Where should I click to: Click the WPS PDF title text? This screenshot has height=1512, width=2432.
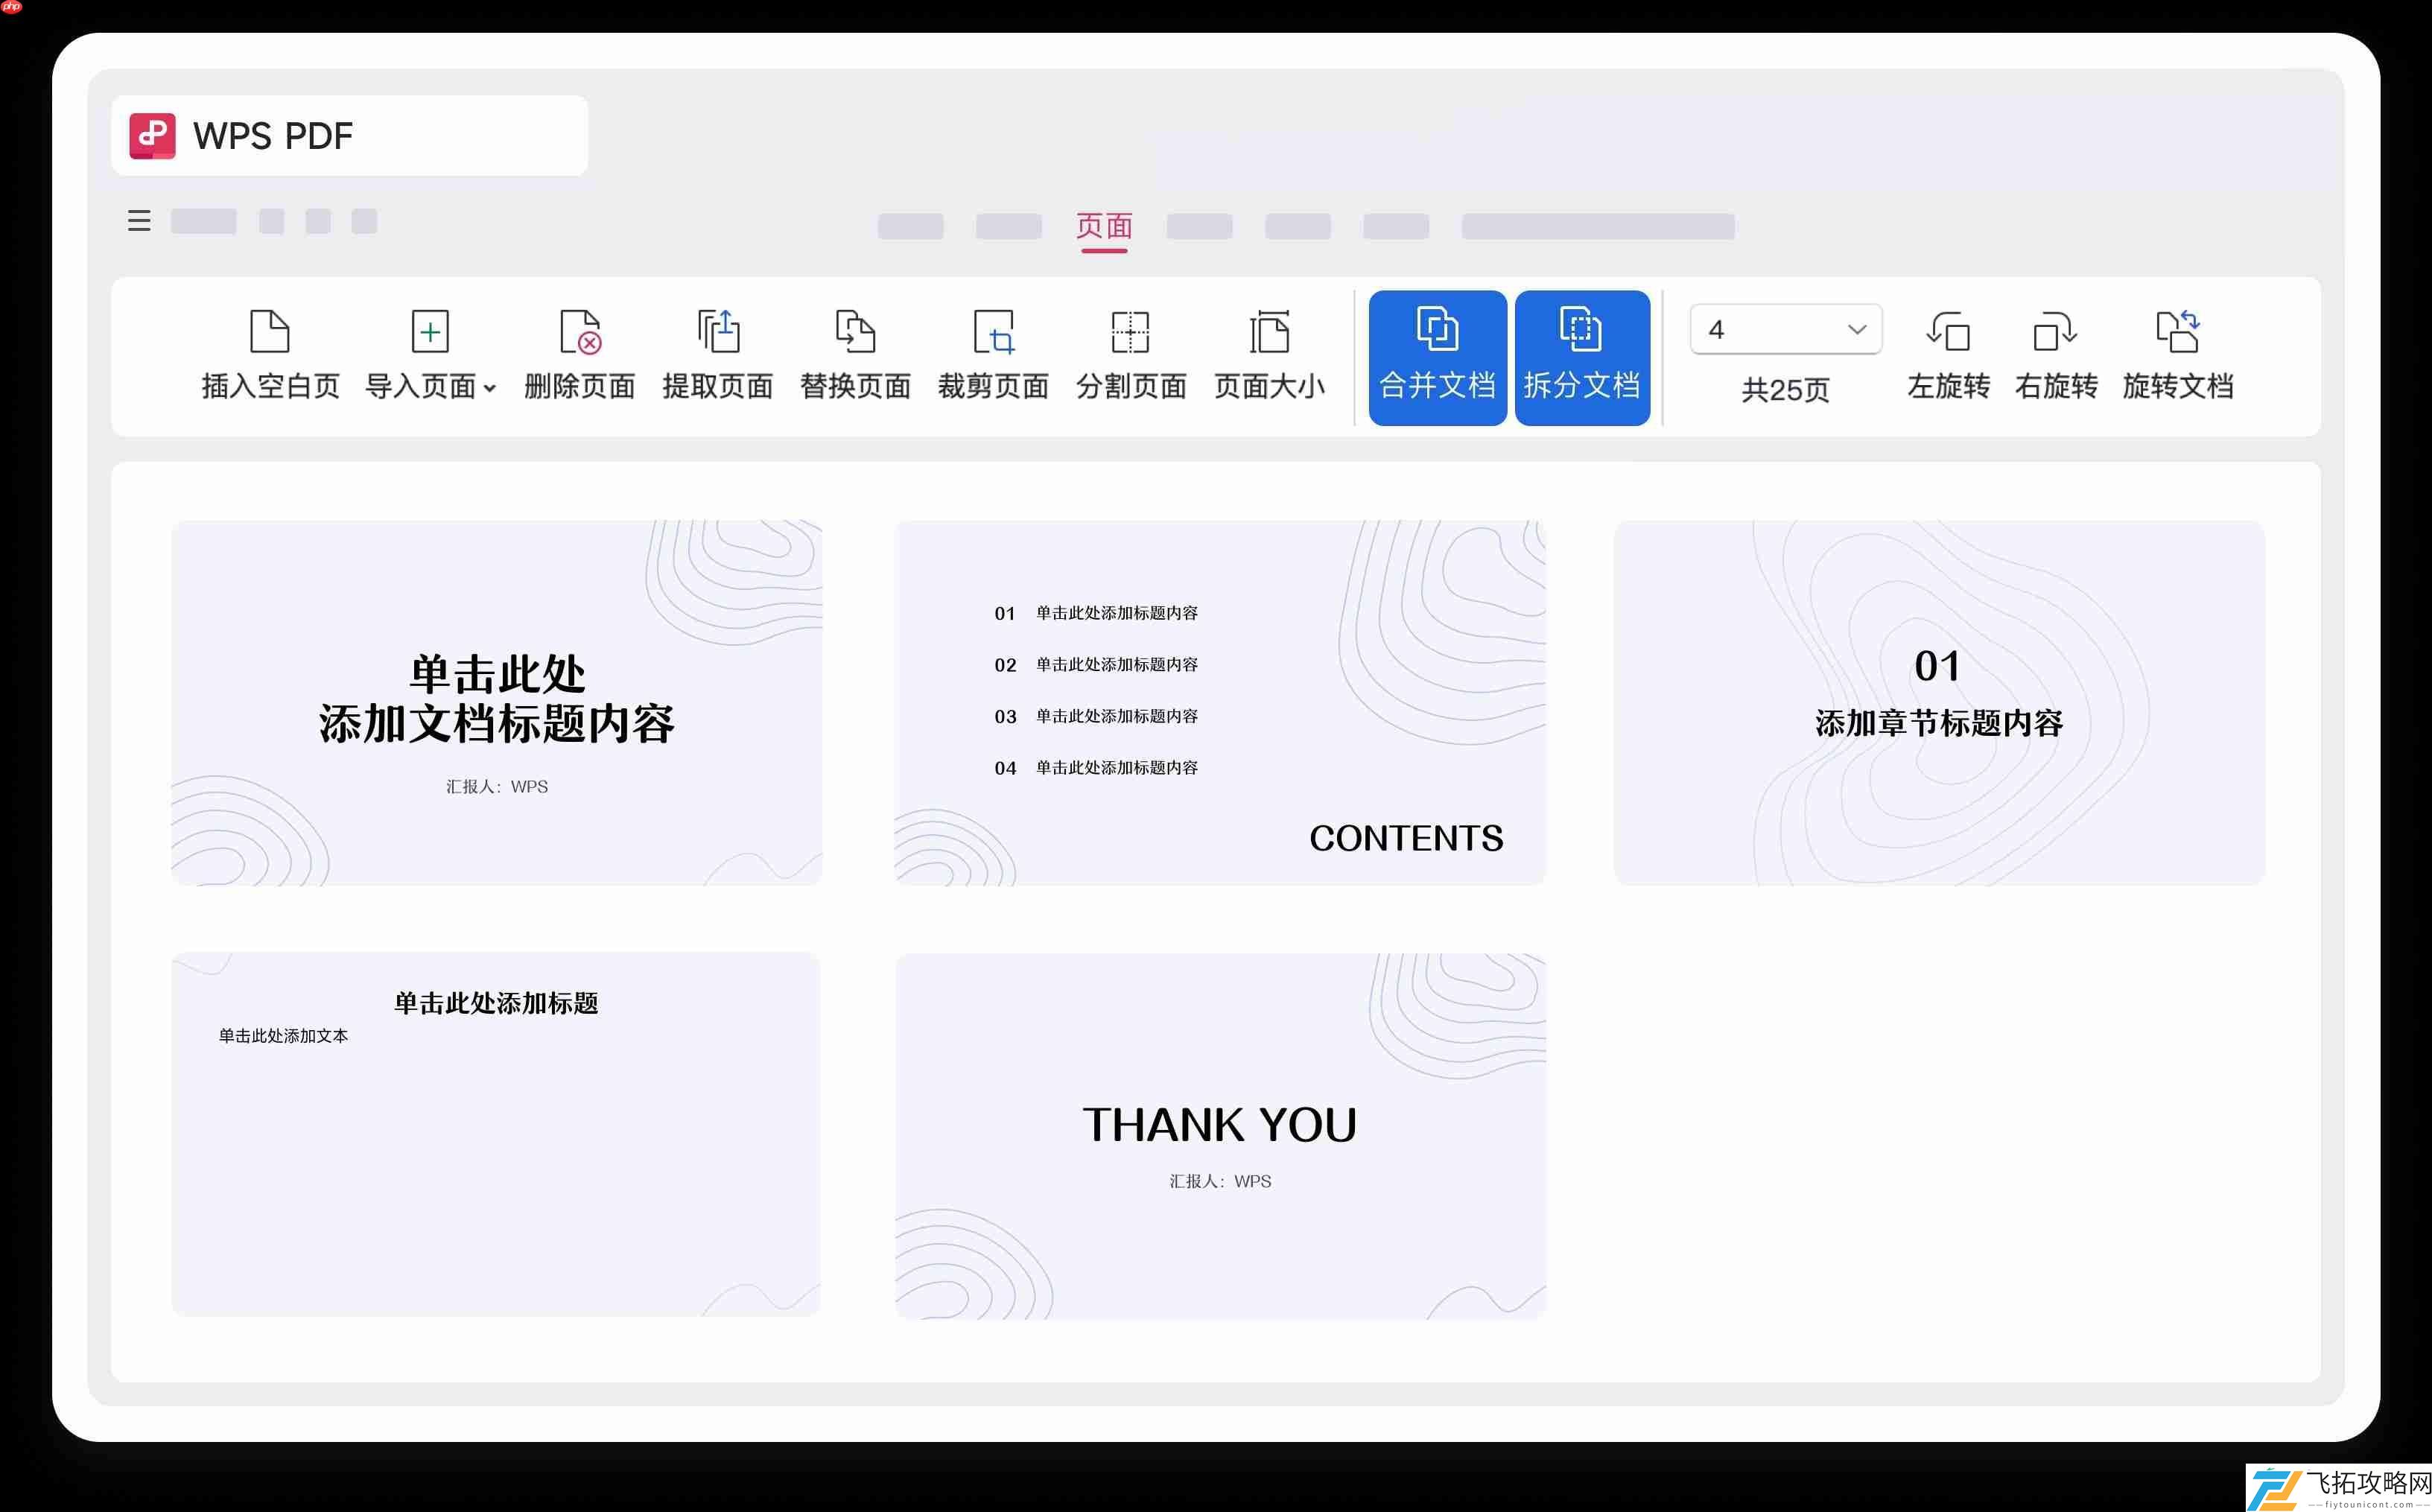point(273,136)
